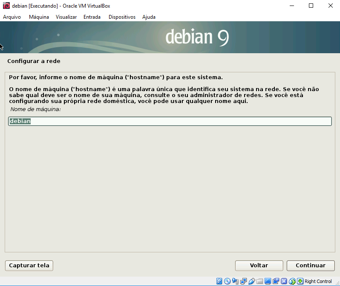Image resolution: width=340 pixels, height=286 pixels.
Task: Click the display status monitor icon
Action: pos(268,281)
